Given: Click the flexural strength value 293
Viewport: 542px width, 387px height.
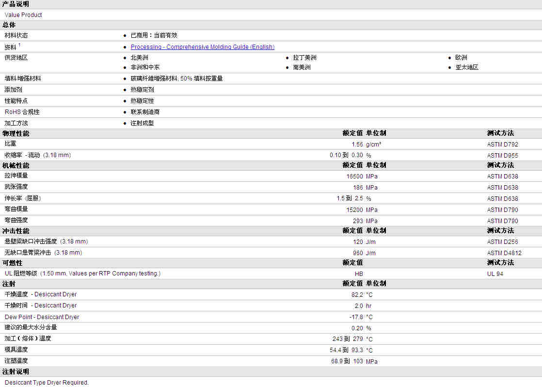Looking at the screenshot, I should click(x=358, y=221).
